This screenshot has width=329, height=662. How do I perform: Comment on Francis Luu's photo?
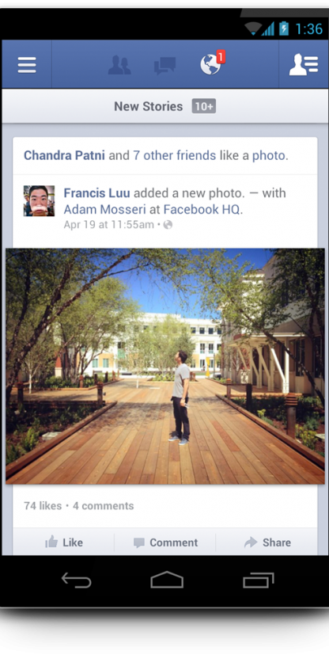[165, 542]
